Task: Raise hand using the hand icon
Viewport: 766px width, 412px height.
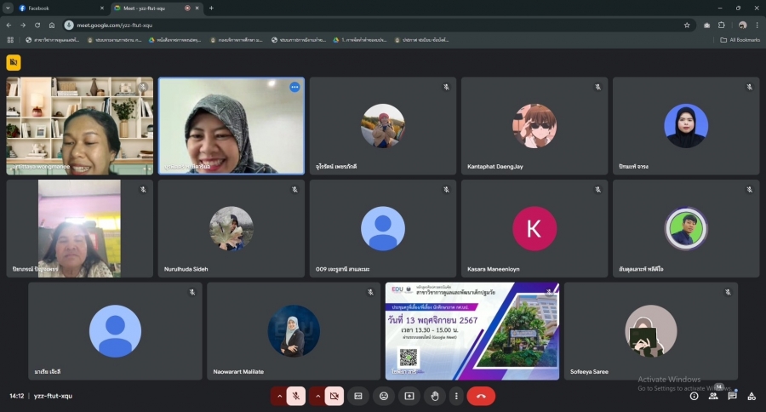Action: pyautogui.click(x=435, y=396)
